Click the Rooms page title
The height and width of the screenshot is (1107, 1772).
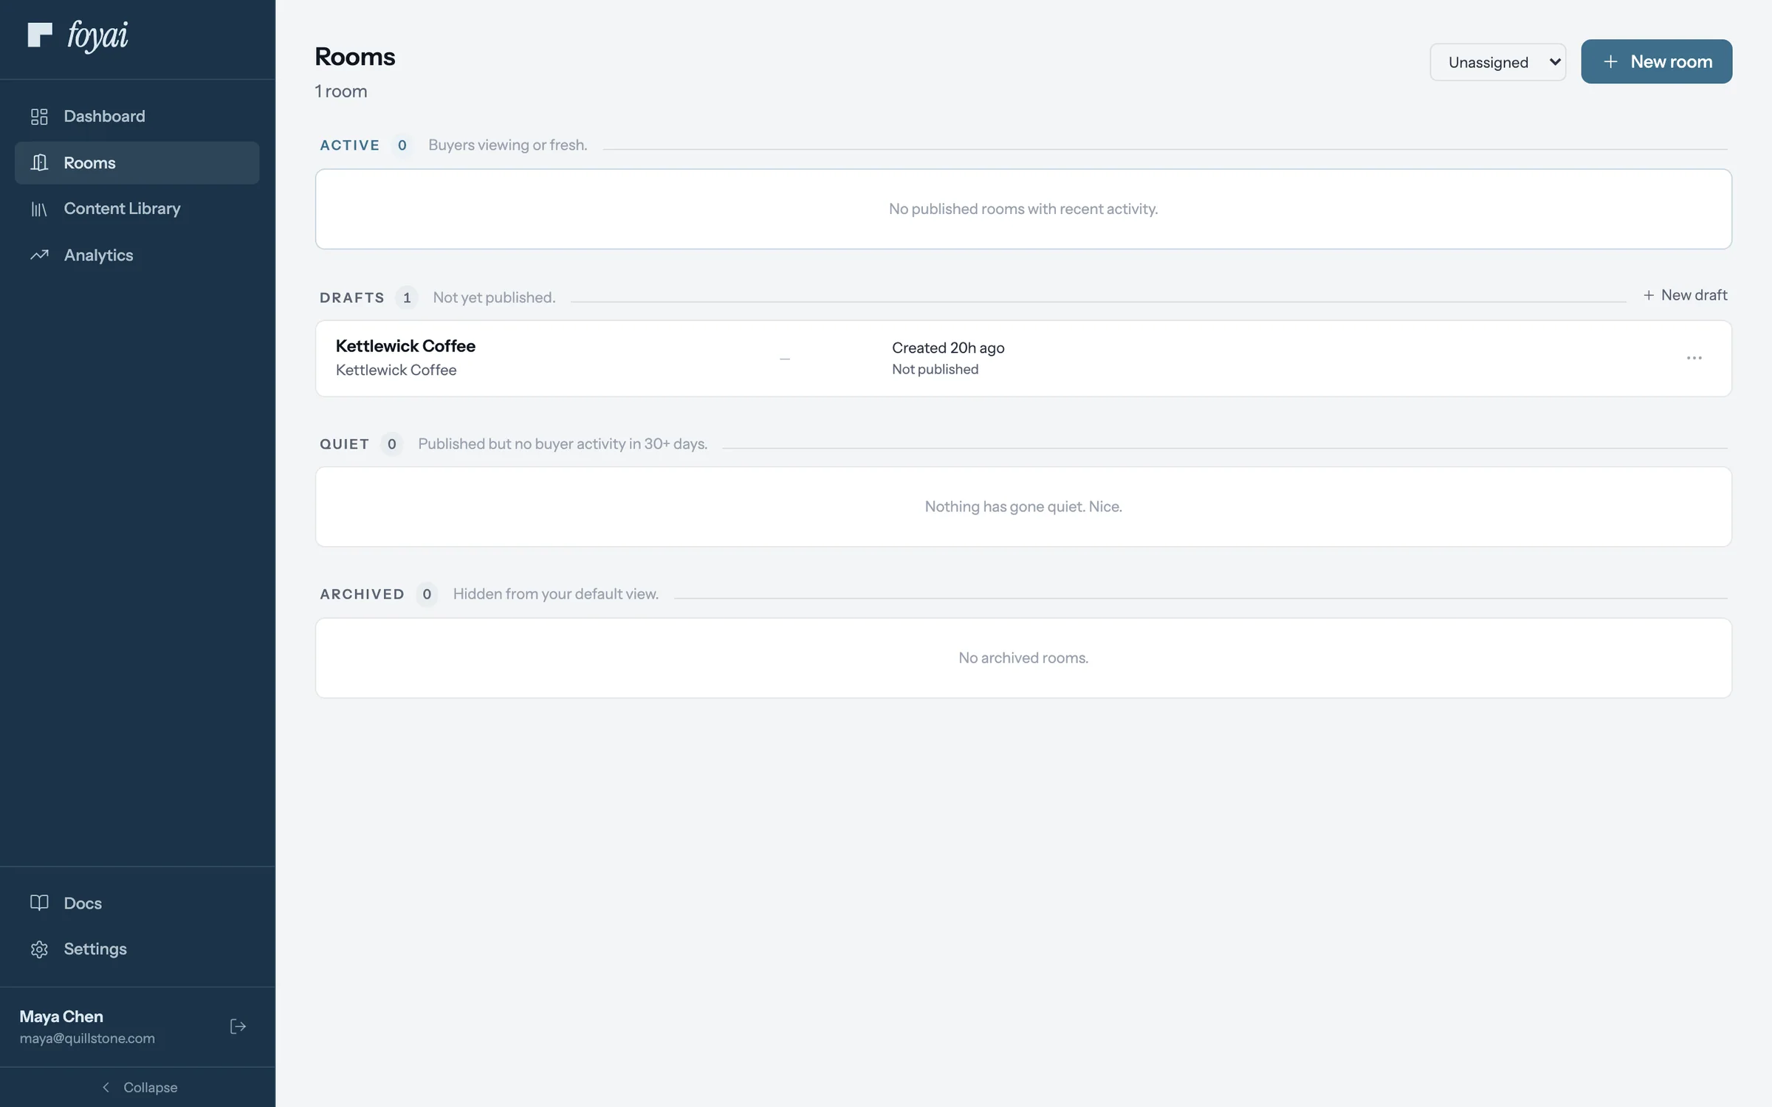(355, 57)
